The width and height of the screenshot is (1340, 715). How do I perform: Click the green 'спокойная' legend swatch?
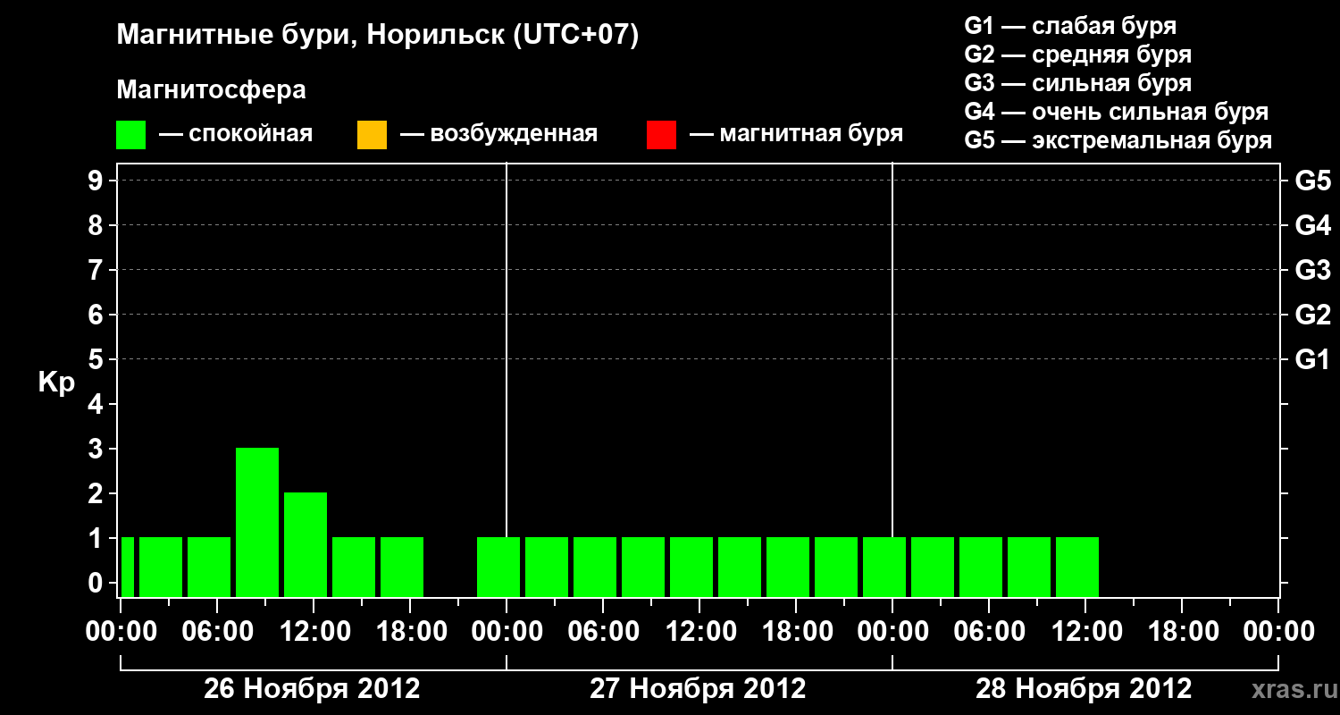click(131, 134)
